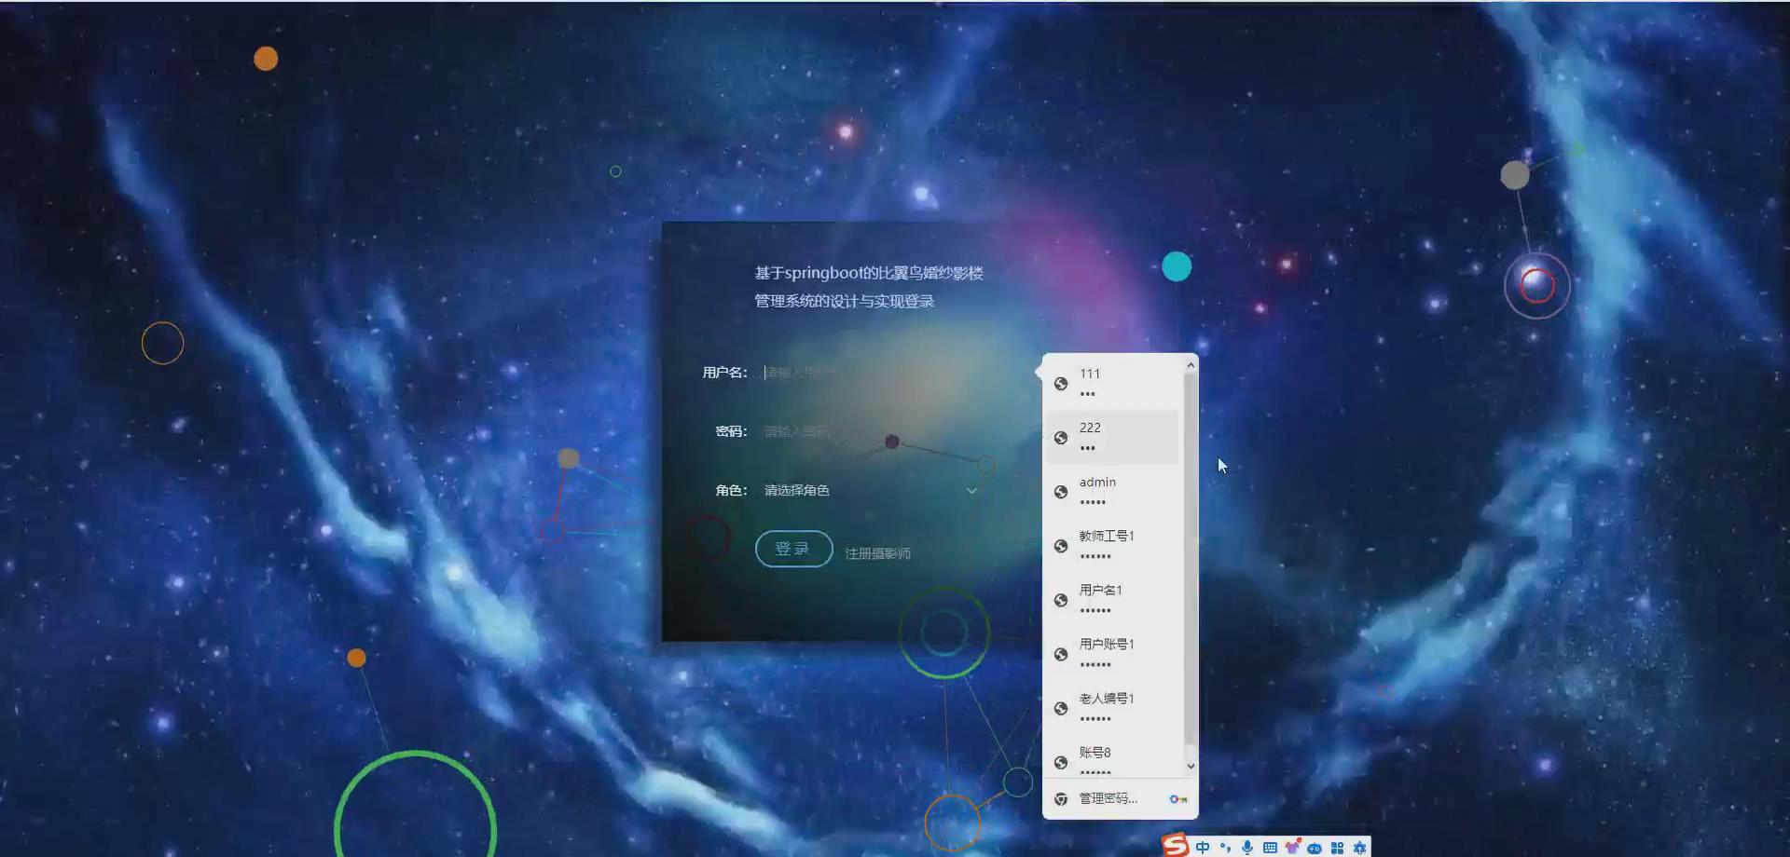Click the blue helmet icon in taskbar
The height and width of the screenshot is (857, 1790).
pyautogui.click(x=1314, y=846)
